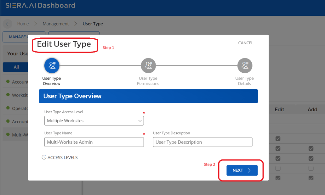Click the User Type Details step icon
The image size is (325, 195).
click(x=245, y=66)
